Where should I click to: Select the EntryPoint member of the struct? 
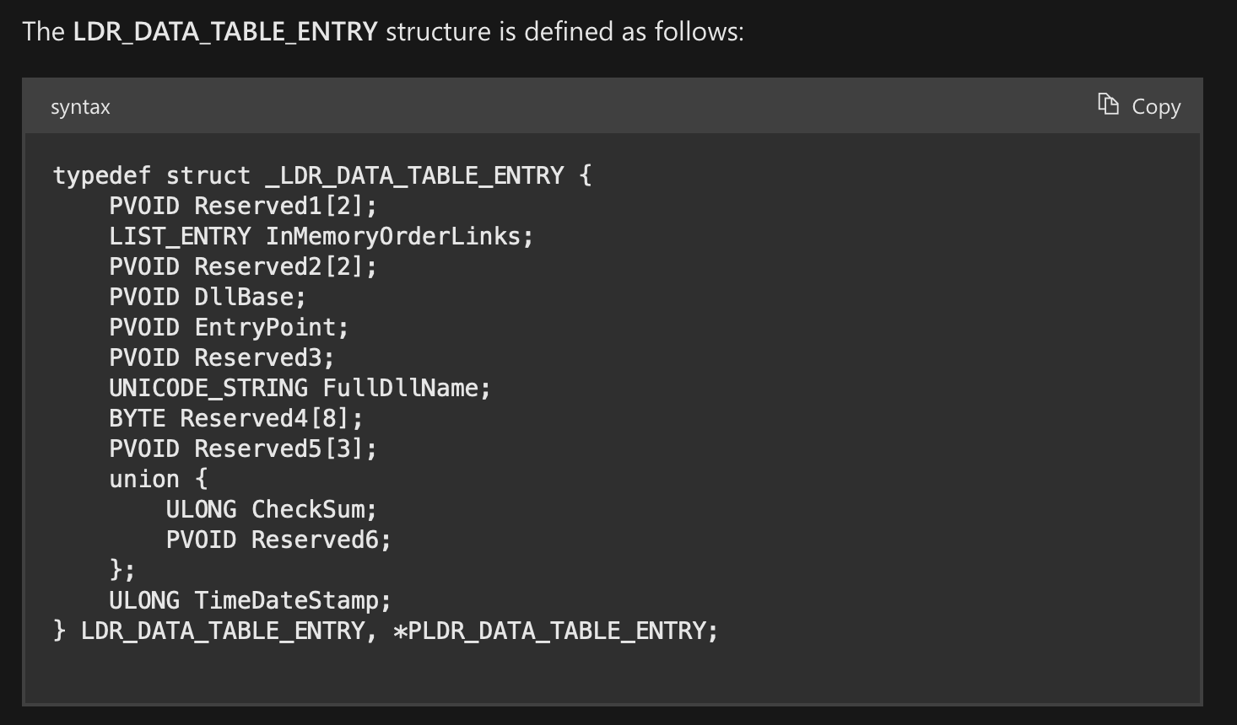[x=228, y=326]
